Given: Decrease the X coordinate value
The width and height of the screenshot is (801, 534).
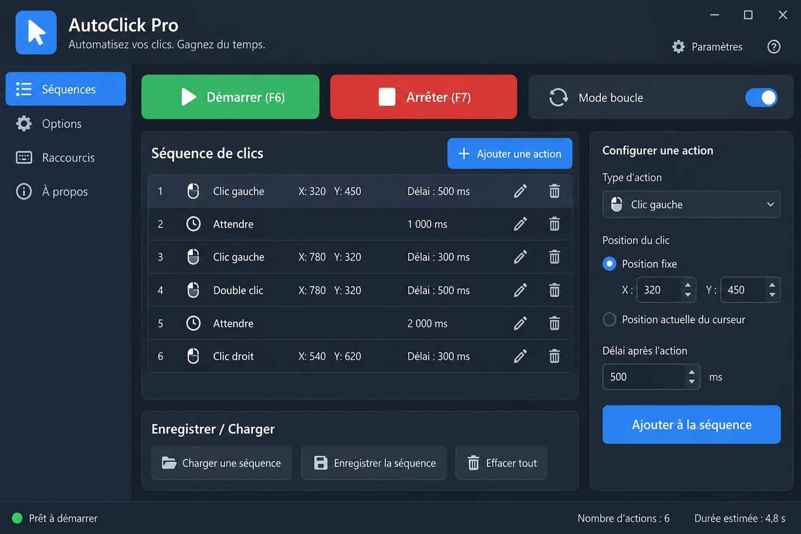Looking at the screenshot, I should click(x=688, y=295).
